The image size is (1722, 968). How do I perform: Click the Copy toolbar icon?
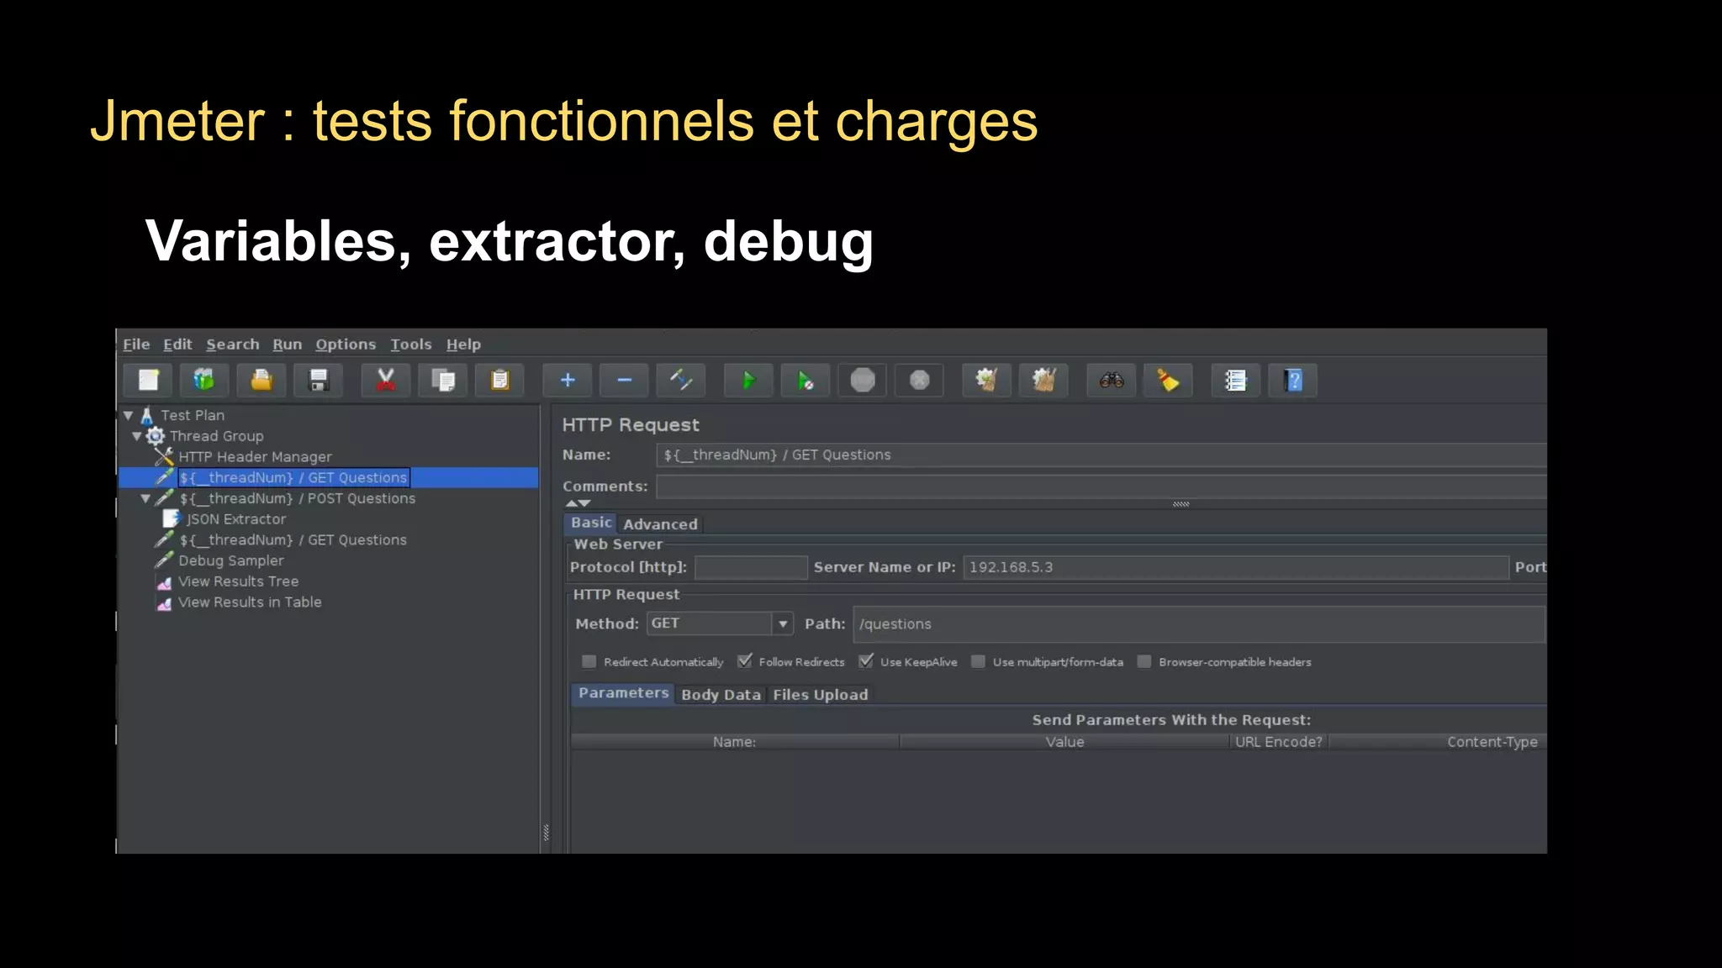(x=443, y=381)
